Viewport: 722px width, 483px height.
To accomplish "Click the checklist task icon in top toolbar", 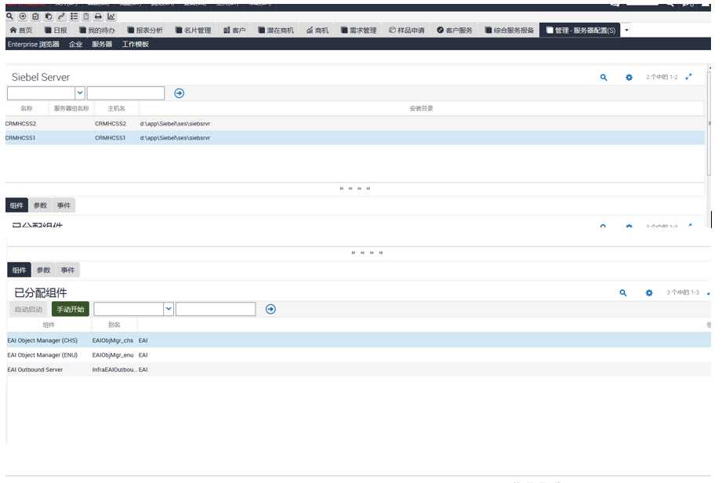I will pos(35,16).
